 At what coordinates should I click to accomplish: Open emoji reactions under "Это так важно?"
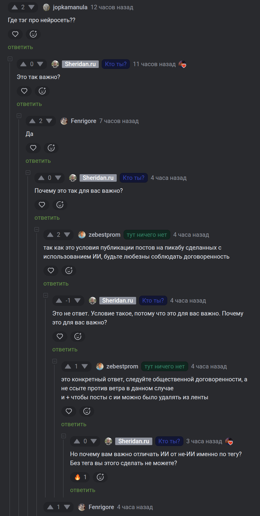[x=42, y=91]
